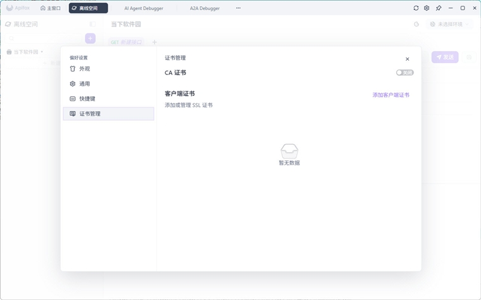Open the 外观 settings section
Screen dimensions: 481x300
(108, 69)
